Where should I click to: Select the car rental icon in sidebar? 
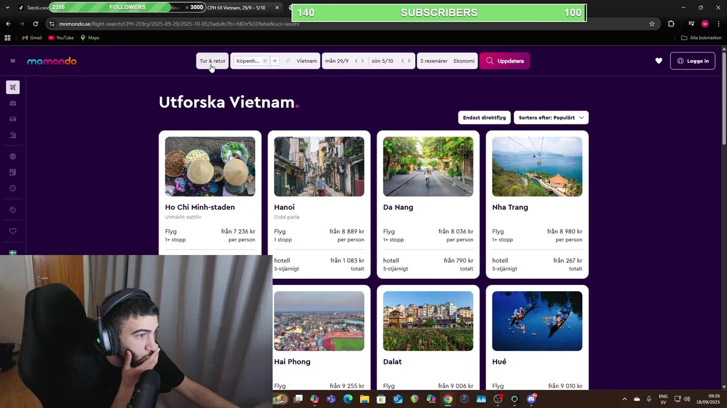pos(12,119)
